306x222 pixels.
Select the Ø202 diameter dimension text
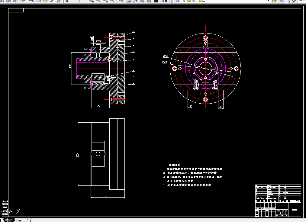pyautogui.click(x=164, y=63)
